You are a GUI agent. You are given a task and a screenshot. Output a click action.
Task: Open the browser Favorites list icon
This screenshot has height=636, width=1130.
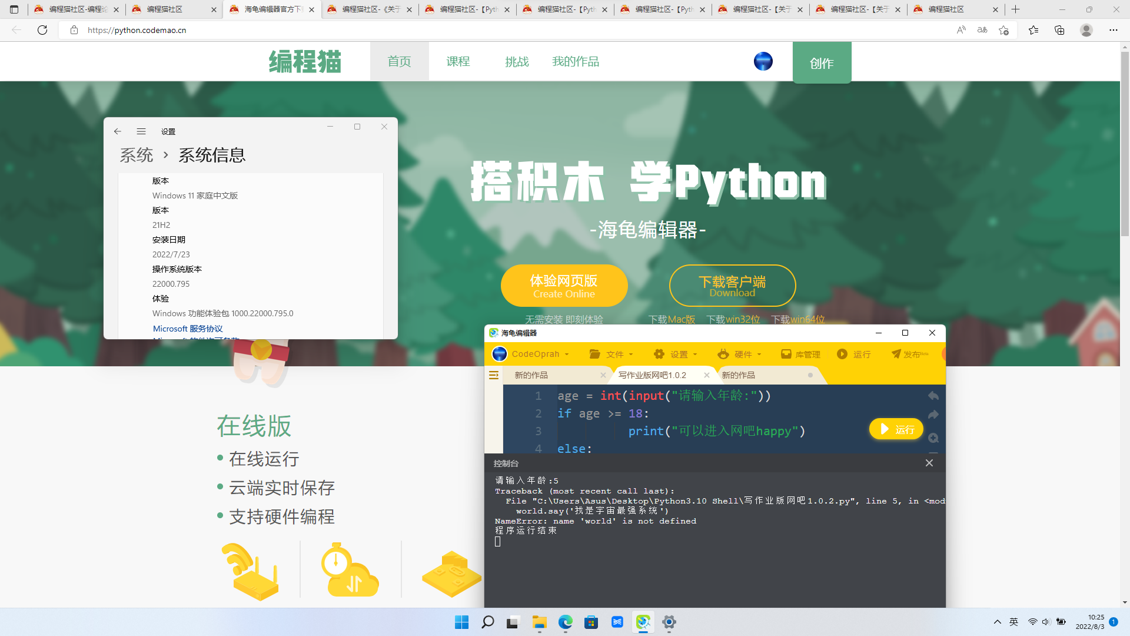1033,30
